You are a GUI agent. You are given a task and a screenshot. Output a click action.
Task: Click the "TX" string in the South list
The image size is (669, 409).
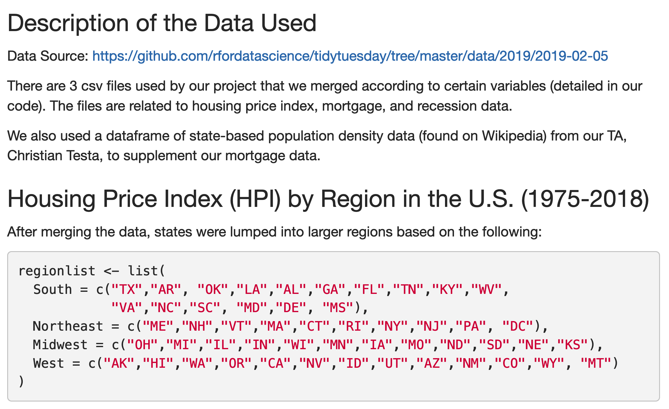(x=127, y=290)
